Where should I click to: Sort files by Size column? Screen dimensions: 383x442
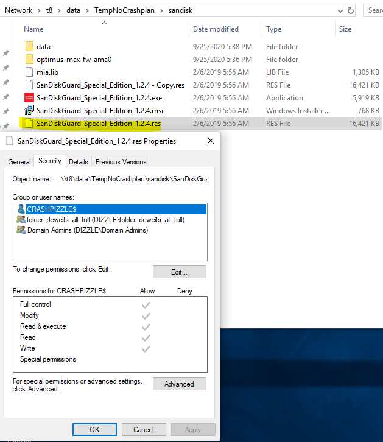(x=345, y=29)
